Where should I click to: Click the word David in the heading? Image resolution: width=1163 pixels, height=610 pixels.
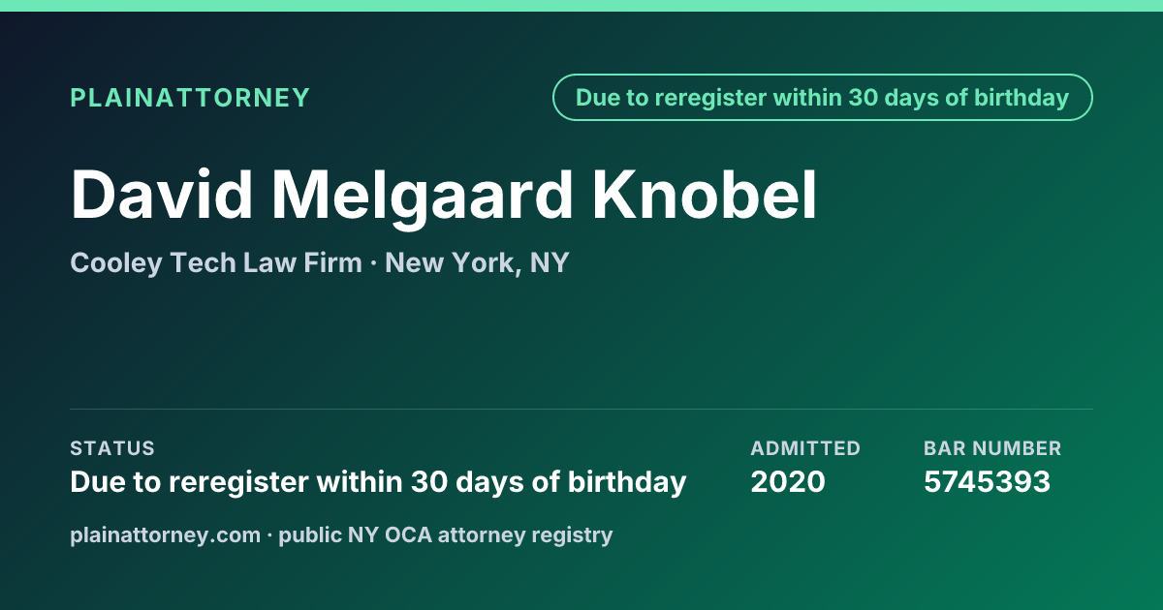pyautogui.click(x=160, y=195)
